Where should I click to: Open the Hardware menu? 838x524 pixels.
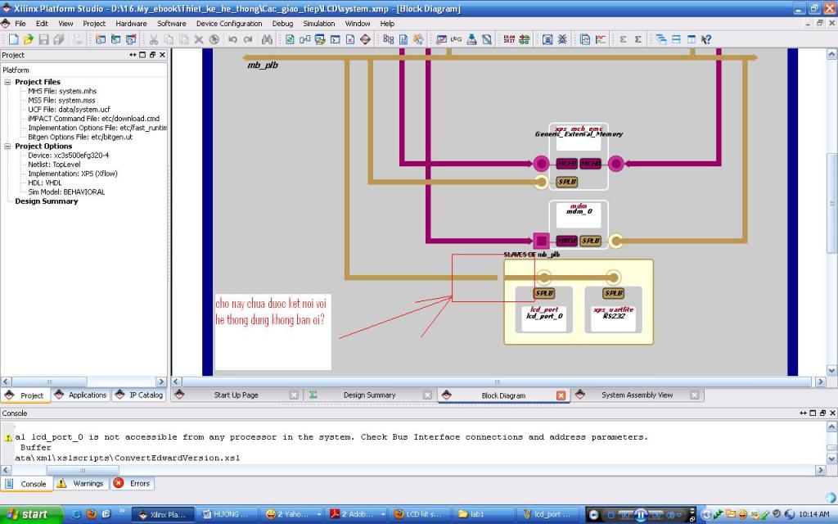click(131, 24)
